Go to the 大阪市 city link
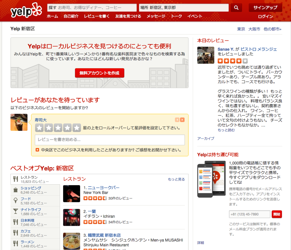This screenshot has height=250, width=291. click(x=254, y=29)
